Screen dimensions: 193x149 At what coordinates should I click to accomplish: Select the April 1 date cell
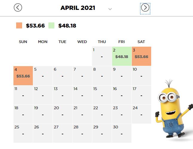point(102,56)
